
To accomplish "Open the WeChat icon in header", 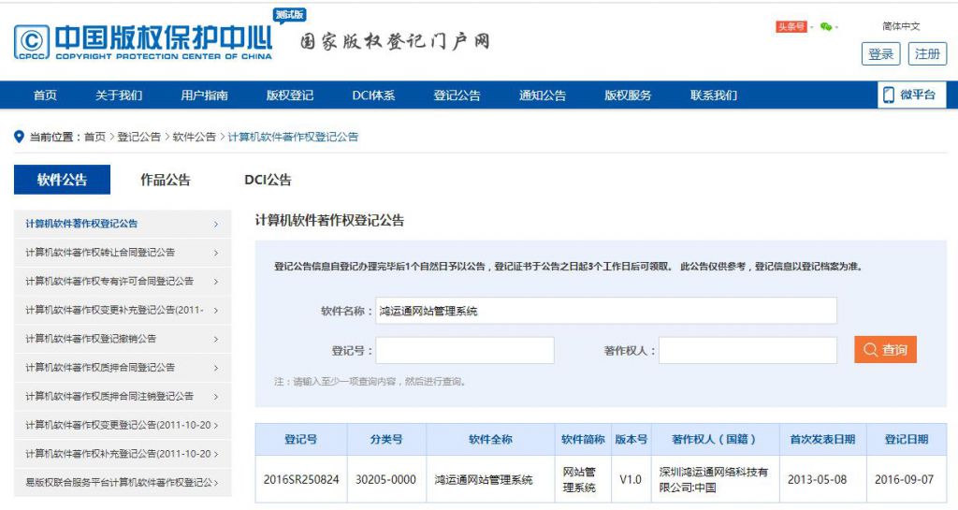I will click(826, 26).
